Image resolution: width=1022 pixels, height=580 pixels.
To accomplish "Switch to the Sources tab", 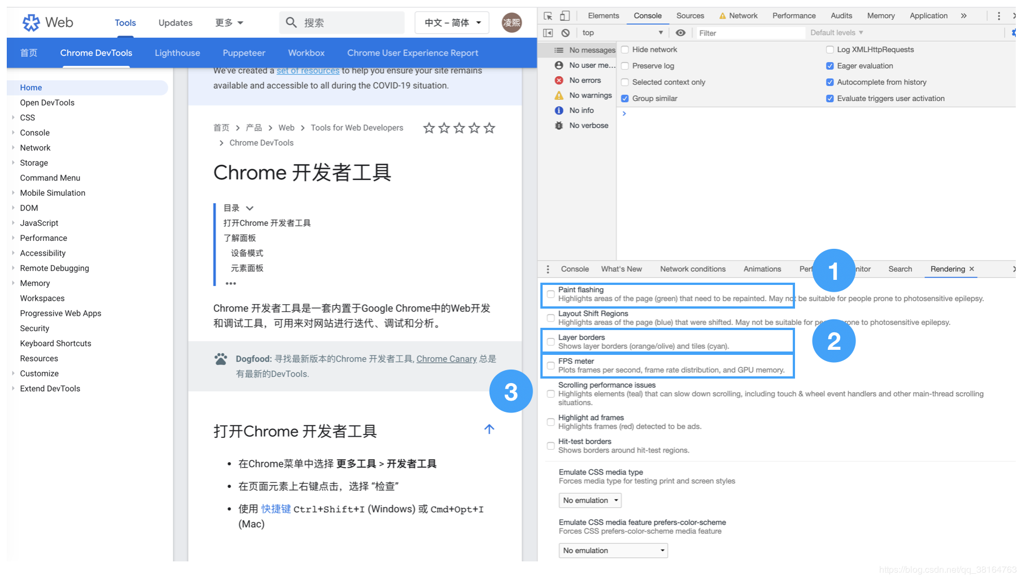I will (690, 16).
